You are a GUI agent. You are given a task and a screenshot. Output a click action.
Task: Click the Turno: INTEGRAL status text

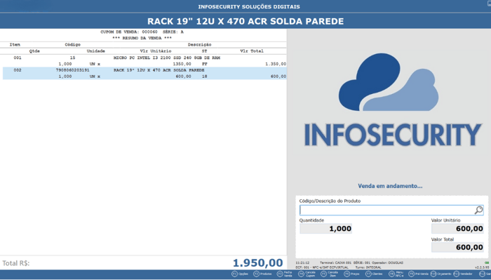point(368,267)
